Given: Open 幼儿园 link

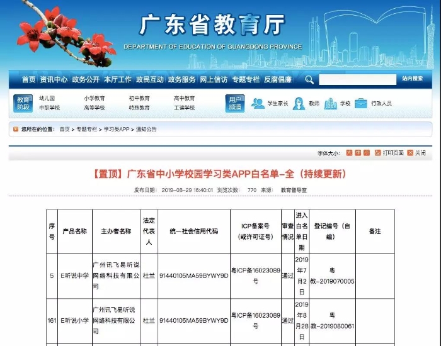Looking at the screenshot, I should pos(47,98).
